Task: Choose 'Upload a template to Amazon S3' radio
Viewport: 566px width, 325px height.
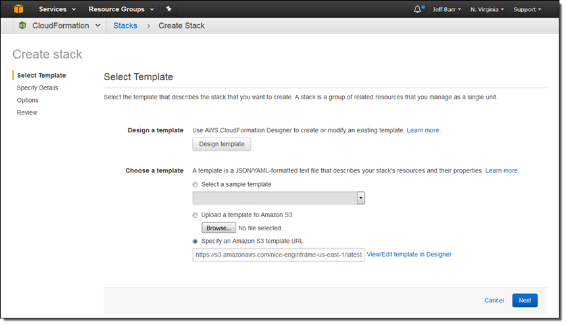Action: point(195,215)
